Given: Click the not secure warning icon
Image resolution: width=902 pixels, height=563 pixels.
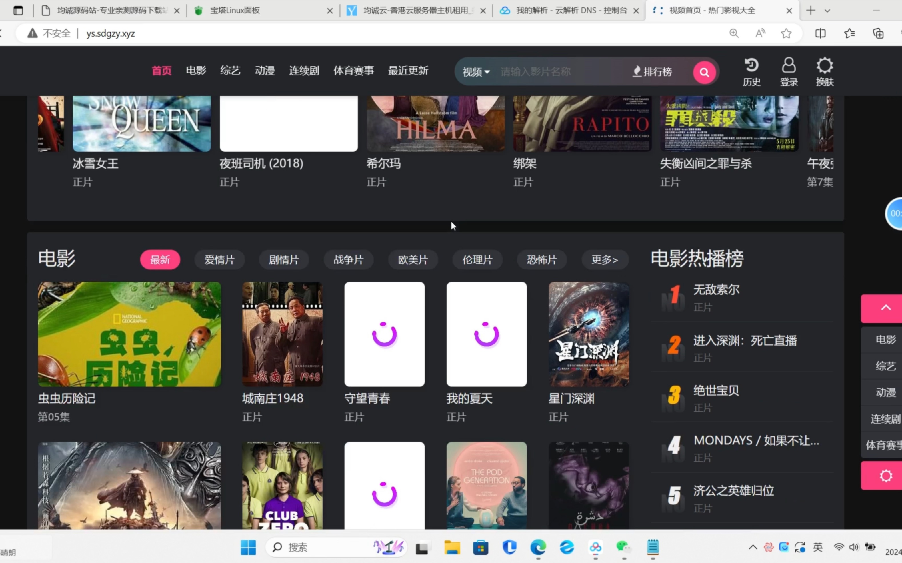Looking at the screenshot, I should click(x=32, y=33).
